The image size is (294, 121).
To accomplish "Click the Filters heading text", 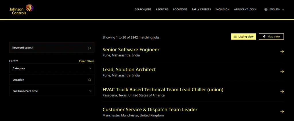I will [x=14, y=61].
